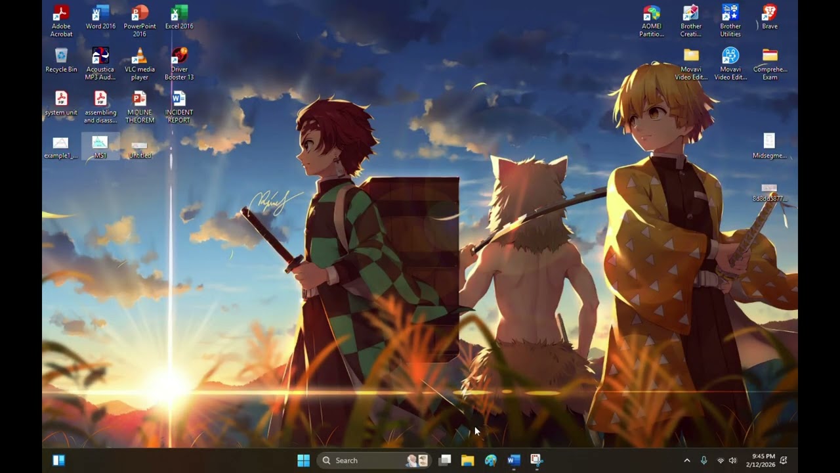Select the 'system unit' PDF file
The width and height of the screenshot is (840, 473).
(x=61, y=103)
